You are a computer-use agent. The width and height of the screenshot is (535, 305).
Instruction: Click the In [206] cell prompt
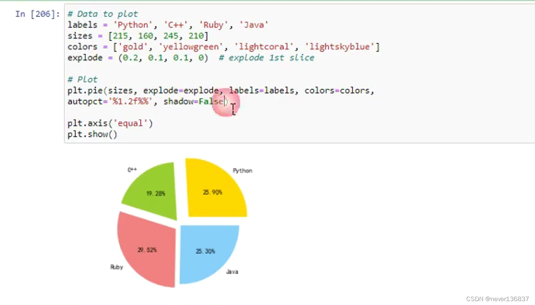[38, 14]
